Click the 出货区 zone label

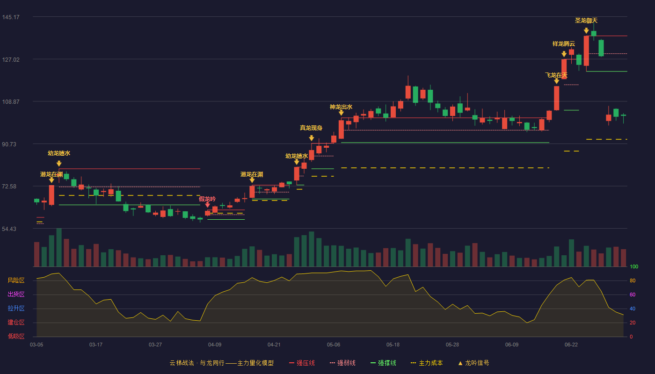pyautogui.click(x=16, y=295)
